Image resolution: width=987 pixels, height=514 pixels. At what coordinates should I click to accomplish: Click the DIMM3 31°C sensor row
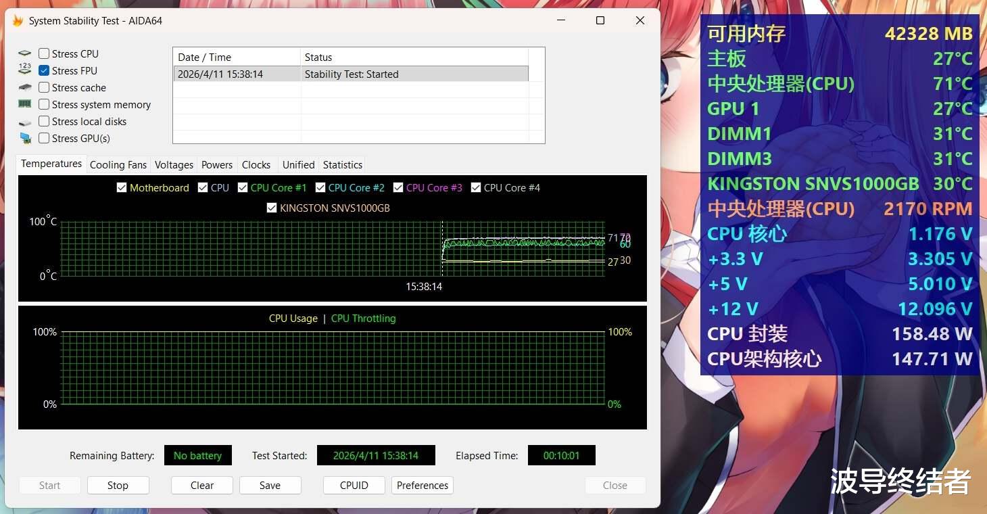[x=840, y=158]
